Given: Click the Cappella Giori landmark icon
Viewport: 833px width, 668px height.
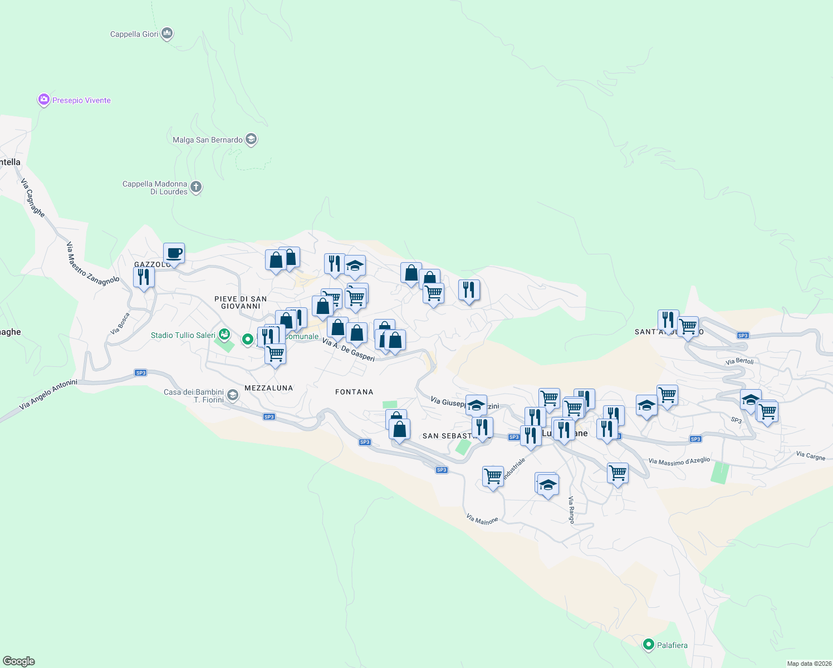Looking at the screenshot, I should (167, 34).
